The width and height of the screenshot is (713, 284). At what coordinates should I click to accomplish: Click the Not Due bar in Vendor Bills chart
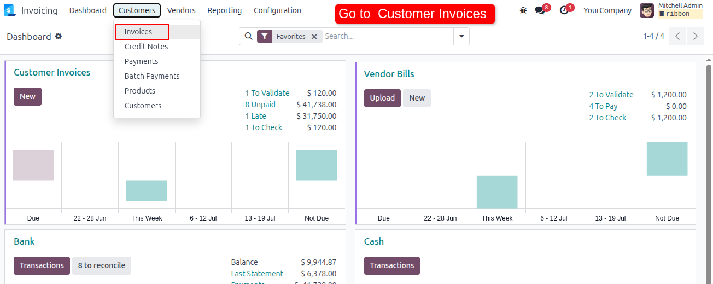click(x=667, y=159)
